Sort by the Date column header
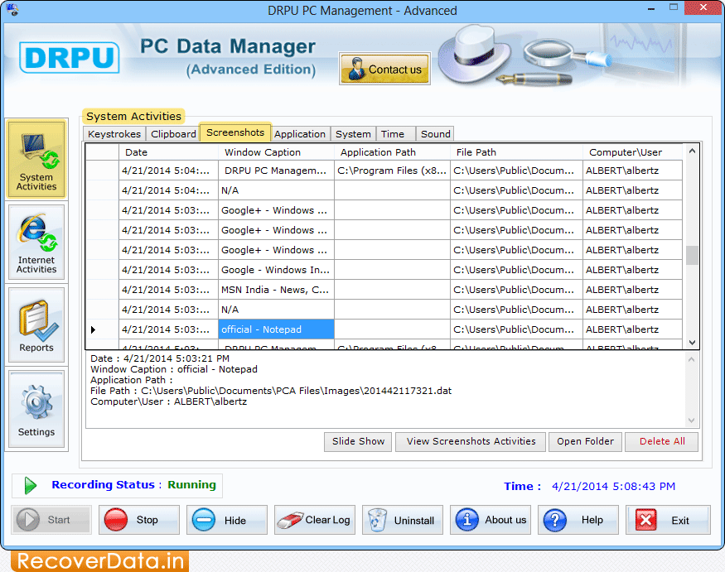 point(168,152)
